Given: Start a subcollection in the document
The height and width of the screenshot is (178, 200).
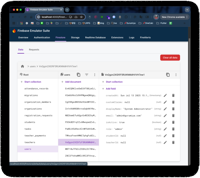Looking at the screenshot, I should tap(114, 82).
